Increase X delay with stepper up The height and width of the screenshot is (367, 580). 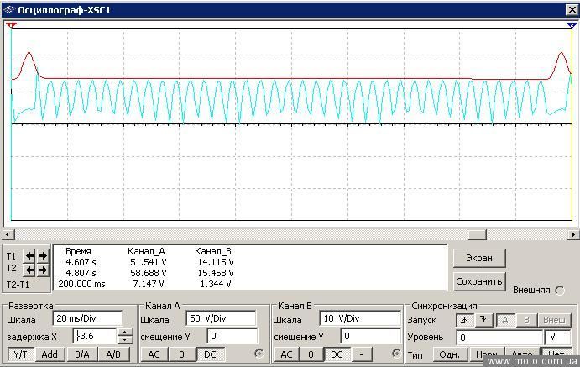click(x=125, y=332)
